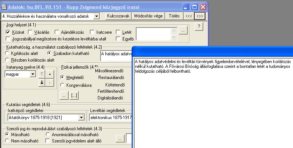Select Anonimizálással másolható radio button
Screen dimensions: 293x148
[x=48, y=134]
